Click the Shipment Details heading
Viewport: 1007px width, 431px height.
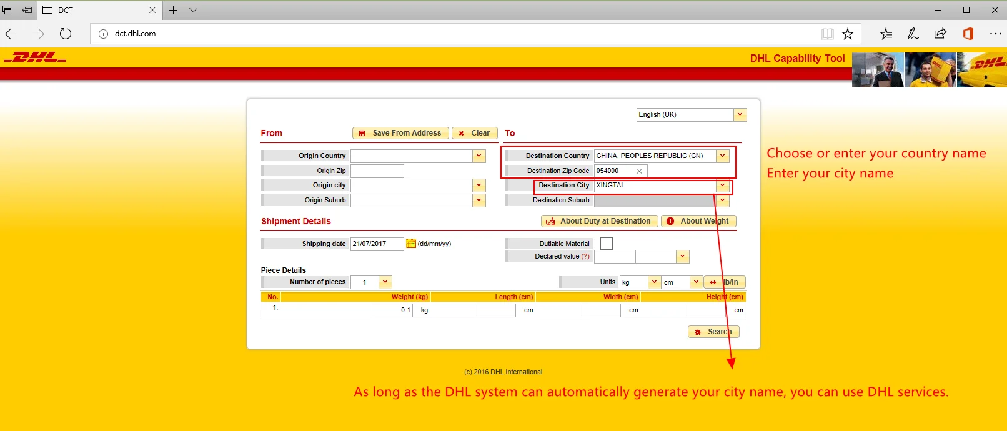[296, 221]
